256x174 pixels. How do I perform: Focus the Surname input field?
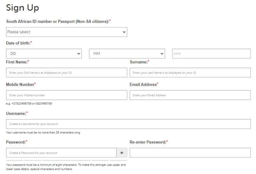190,73
